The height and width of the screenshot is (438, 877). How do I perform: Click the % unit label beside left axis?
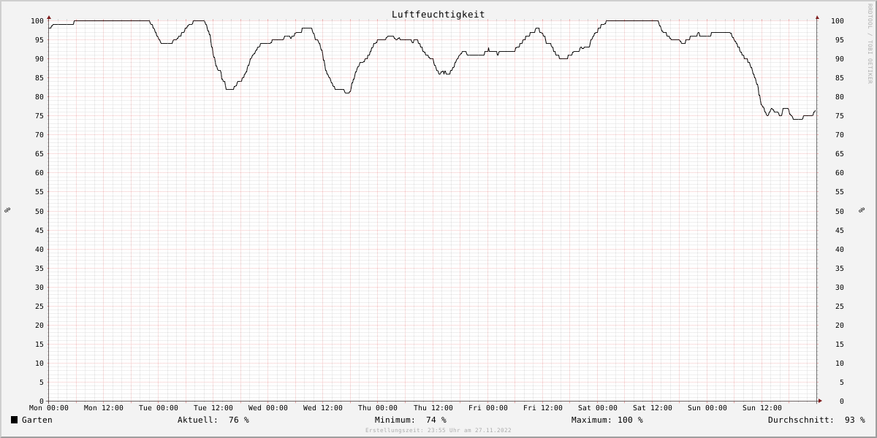(x=7, y=210)
